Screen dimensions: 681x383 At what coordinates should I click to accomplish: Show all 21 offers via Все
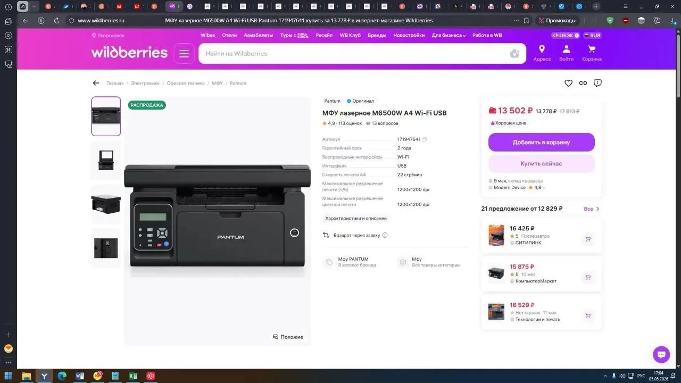pyautogui.click(x=592, y=209)
